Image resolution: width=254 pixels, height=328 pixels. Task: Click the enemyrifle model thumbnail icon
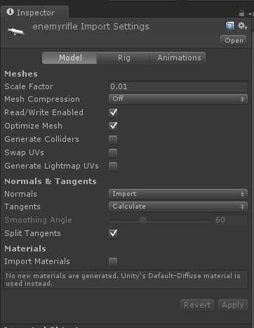pos(15,32)
